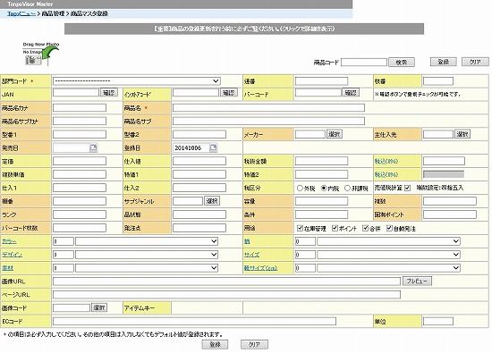Focus the 商品名サブ input field

(x=268, y=121)
